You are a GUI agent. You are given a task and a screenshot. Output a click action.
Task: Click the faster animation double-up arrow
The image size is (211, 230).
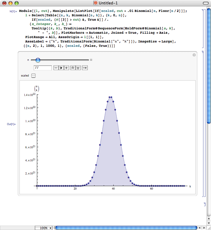(x=73, y=68)
